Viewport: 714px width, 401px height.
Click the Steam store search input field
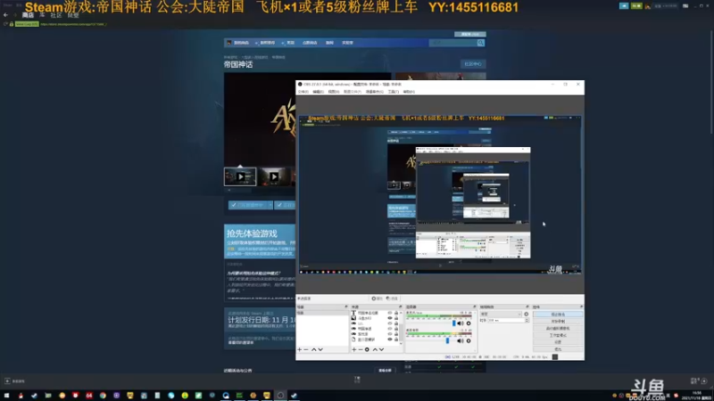453,43
